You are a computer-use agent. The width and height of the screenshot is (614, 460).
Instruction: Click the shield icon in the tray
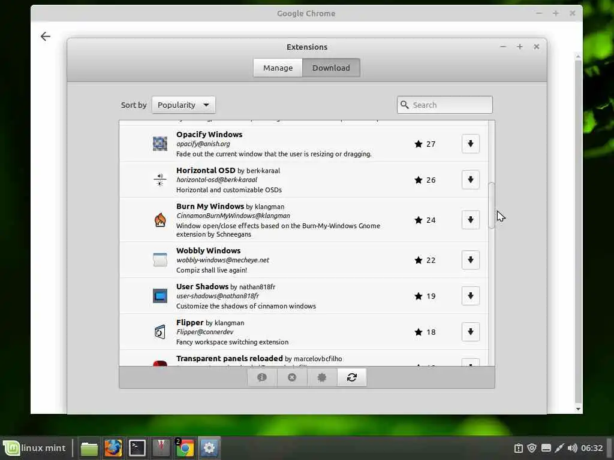pos(531,448)
